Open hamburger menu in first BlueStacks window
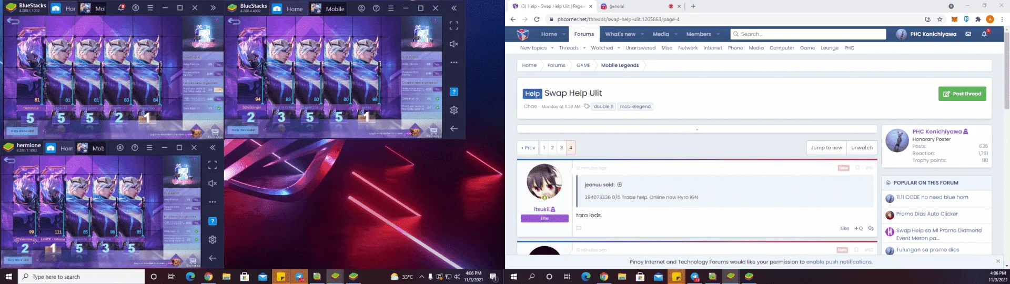 point(150,8)
